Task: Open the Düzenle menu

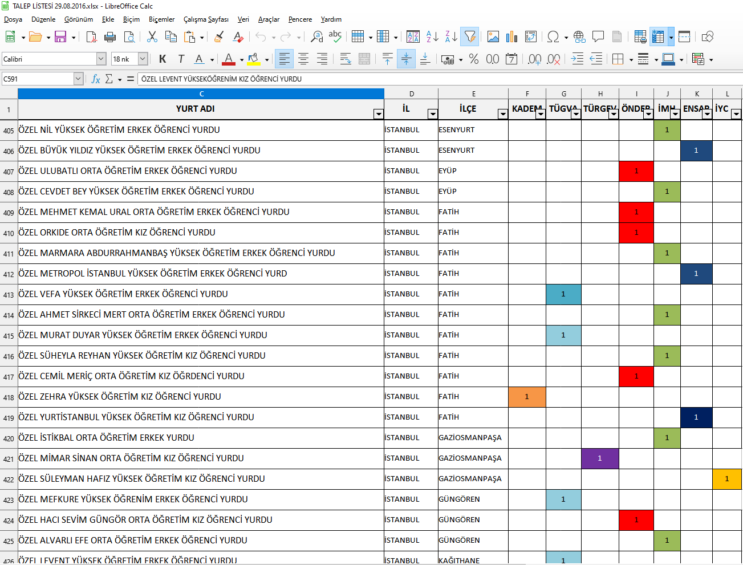Action: [43, 19]
